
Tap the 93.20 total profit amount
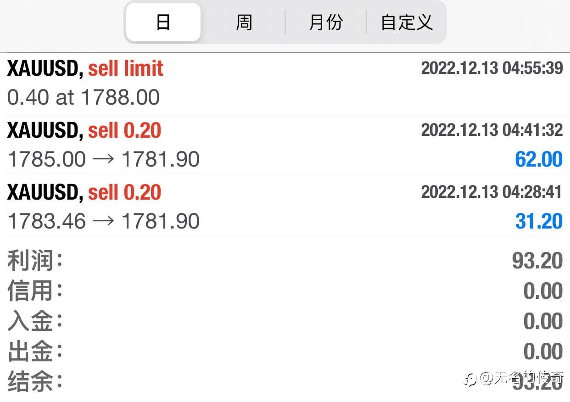pos(537,261)
